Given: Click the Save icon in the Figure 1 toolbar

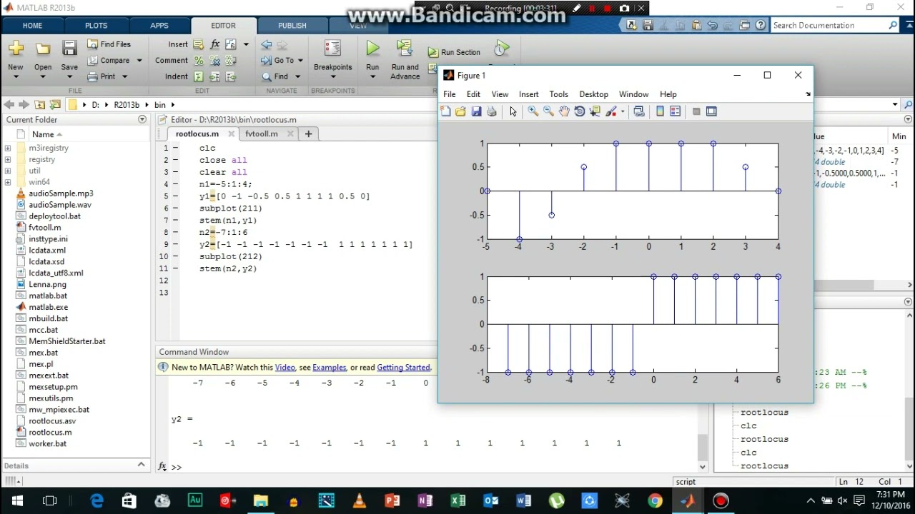Looking at the screenshot, I should (476, 111).
